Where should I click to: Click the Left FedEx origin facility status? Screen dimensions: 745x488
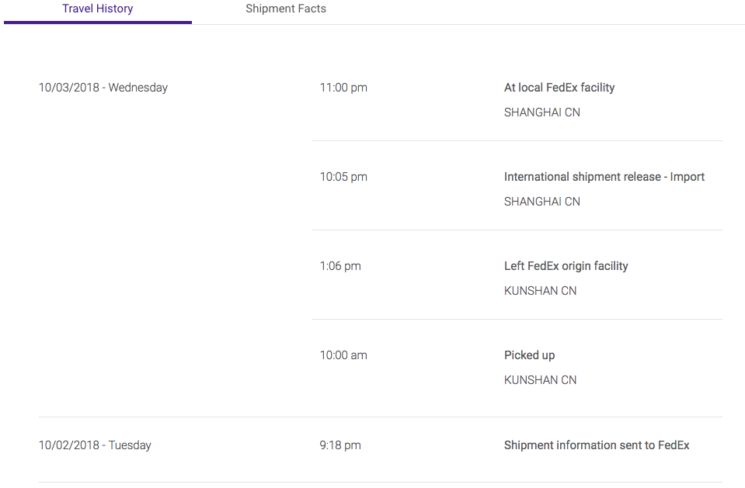point(566,266)
